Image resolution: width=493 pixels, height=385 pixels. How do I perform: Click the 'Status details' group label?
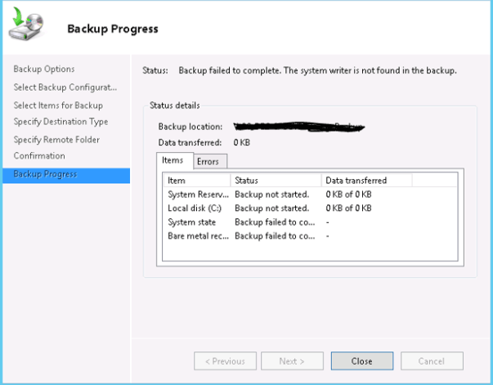174,105
